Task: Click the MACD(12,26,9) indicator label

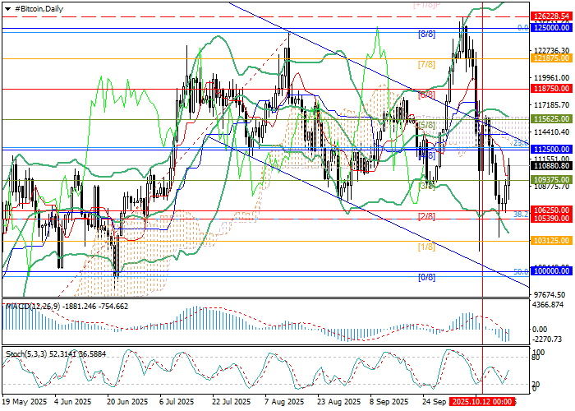Action: (33, 306)
